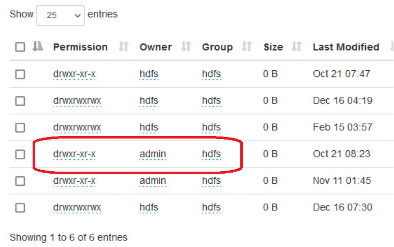
Task: Click sort icon next to Group header
Action: 247,47
